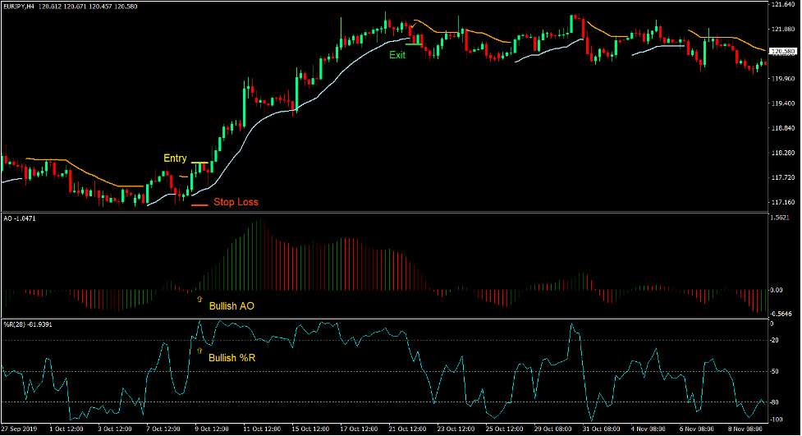This screenshot has height=436, width=802.
Task: Select the Bullish AO annotation text
Action: coord(232,306)
